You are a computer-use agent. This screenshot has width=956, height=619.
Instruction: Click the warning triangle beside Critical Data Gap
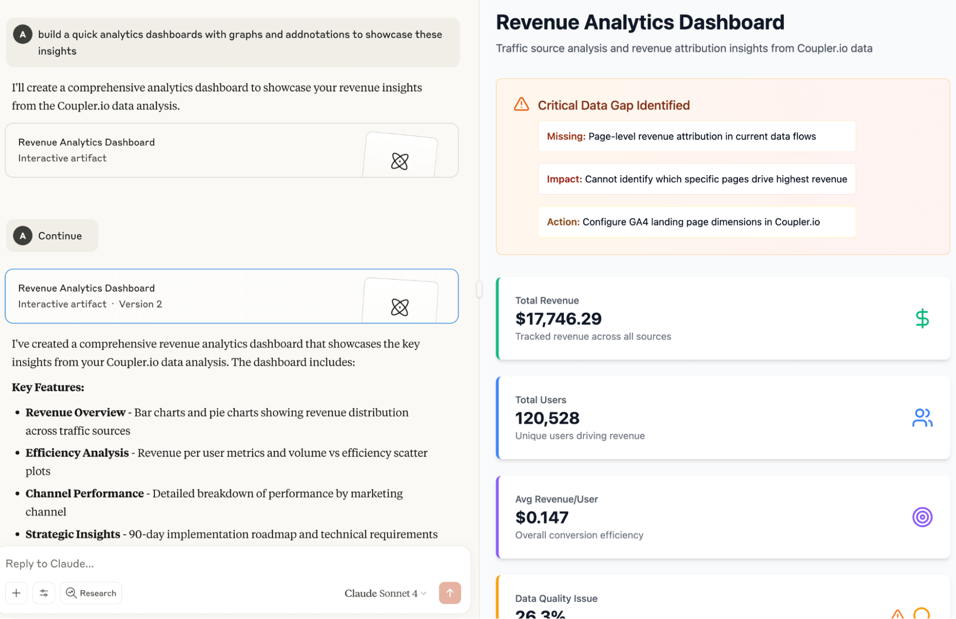click(521, 104)
